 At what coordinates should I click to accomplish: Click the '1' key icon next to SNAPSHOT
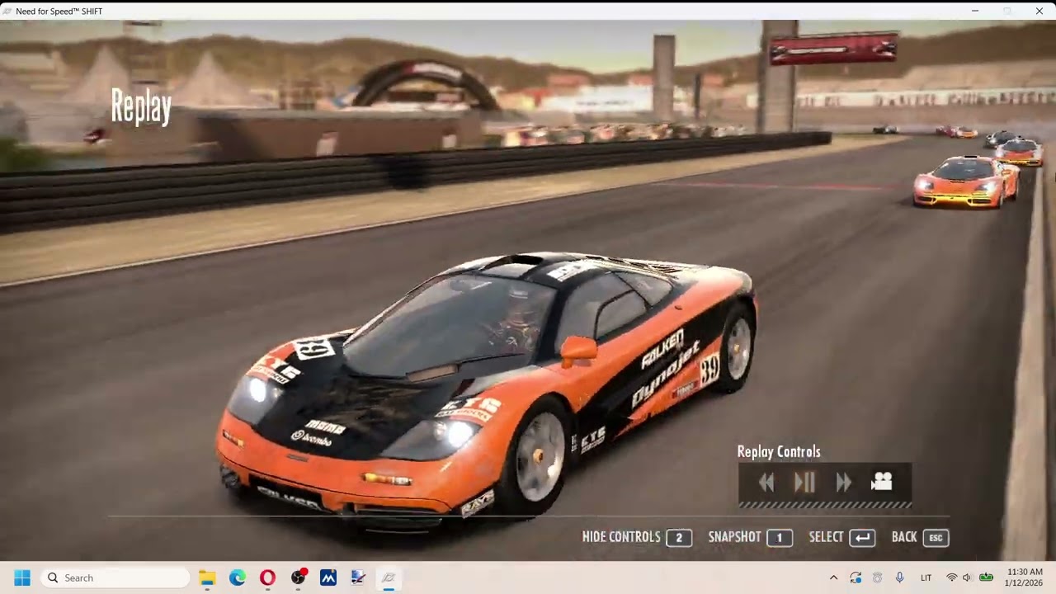[780, 538]
